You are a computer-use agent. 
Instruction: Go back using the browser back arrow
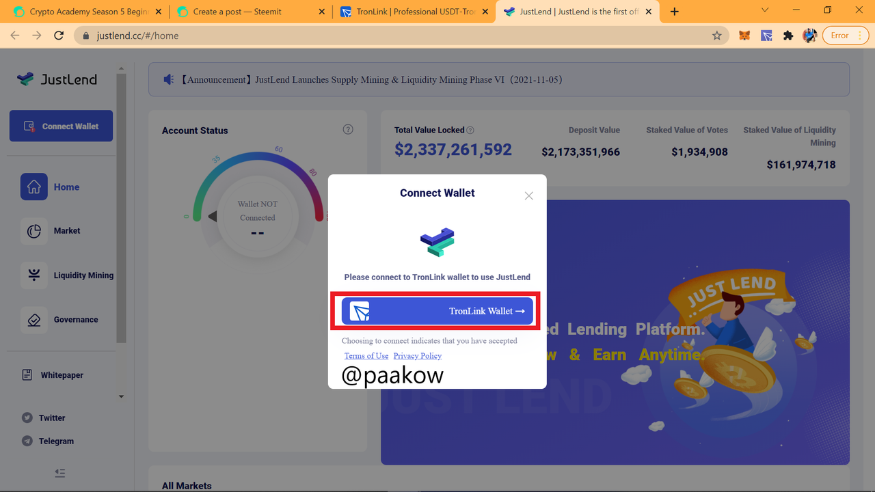coord(15,36)
